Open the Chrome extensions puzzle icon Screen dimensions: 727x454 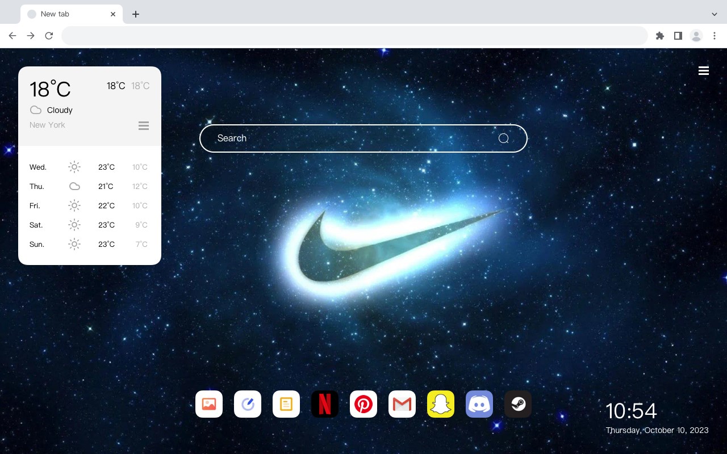(x=659, y=36)
